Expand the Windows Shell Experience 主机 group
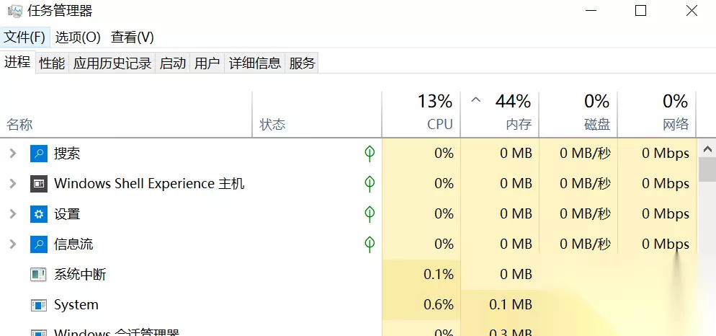 [x=12, y=184]
